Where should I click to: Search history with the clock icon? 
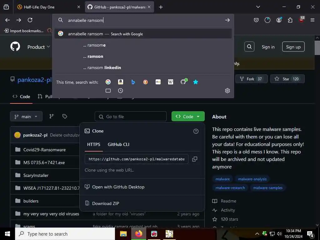click(120, 91)
